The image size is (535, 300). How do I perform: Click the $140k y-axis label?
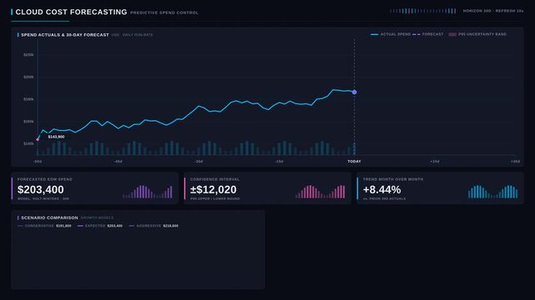pos(28,143)
